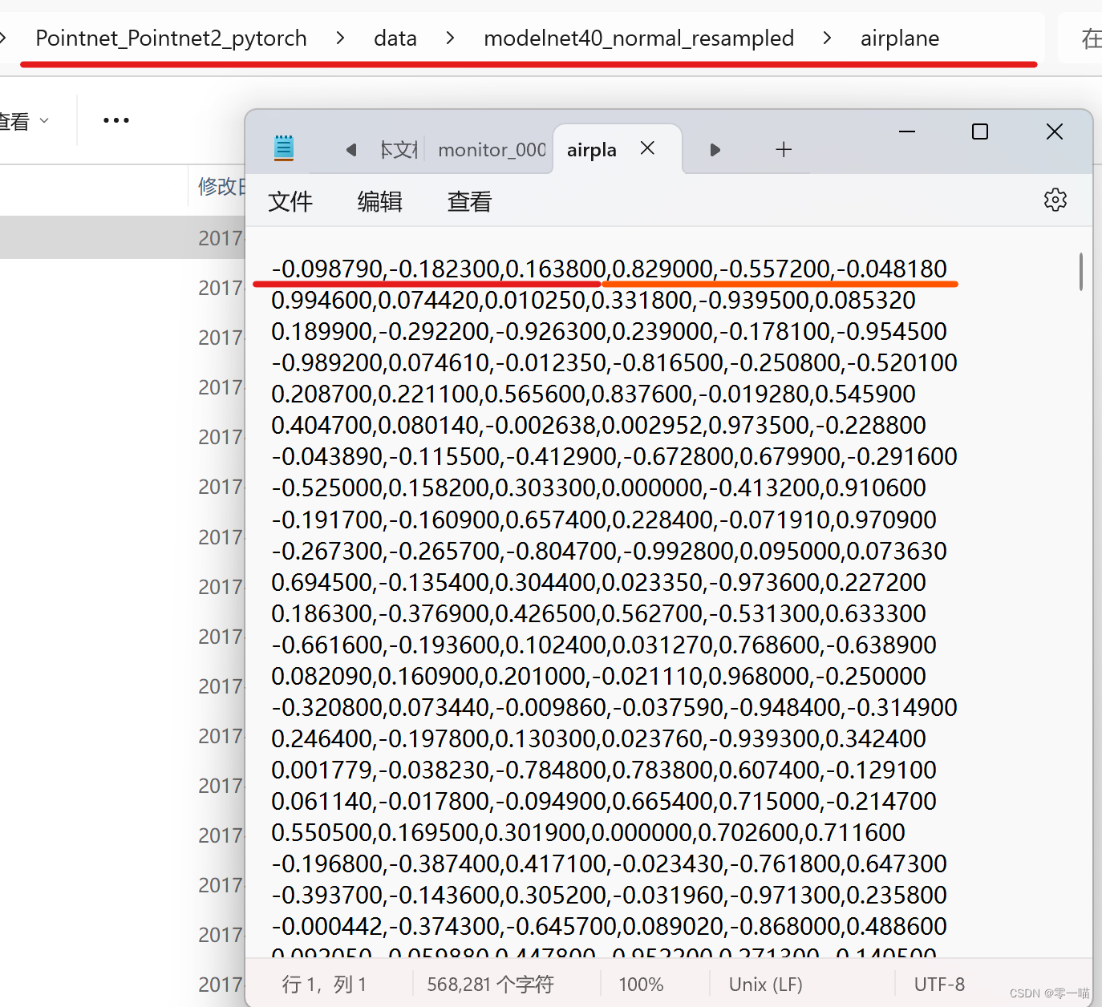Click line starting -0.661600,-0.193600
The image size is (1102, 1007).
(x=604, y=645)
